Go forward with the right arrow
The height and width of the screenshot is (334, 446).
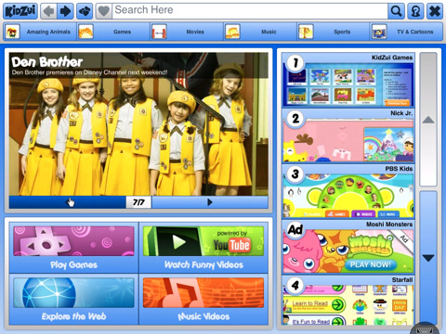click(x=65, y=11)
